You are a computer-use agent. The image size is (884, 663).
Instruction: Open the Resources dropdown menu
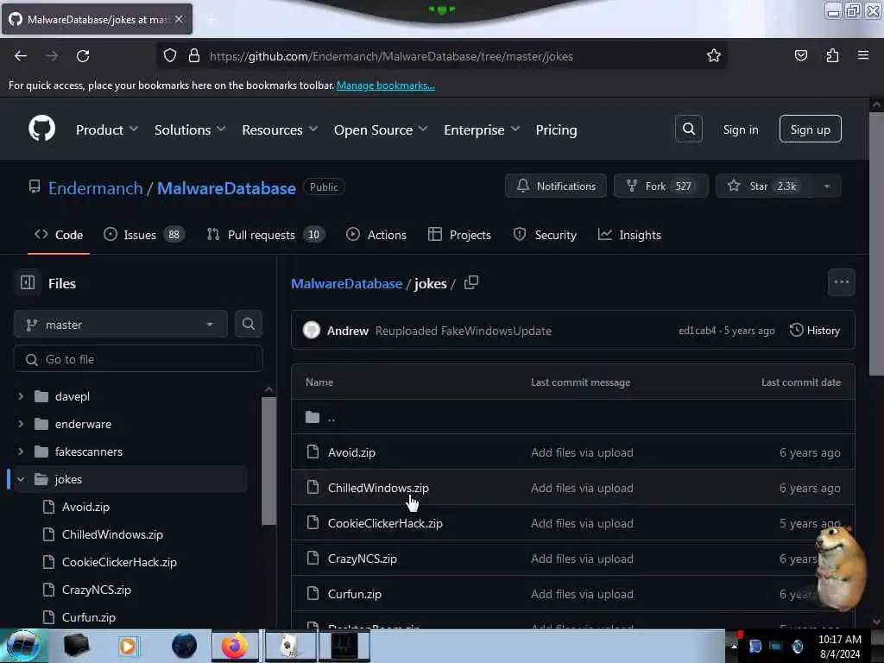click(280, 129)
